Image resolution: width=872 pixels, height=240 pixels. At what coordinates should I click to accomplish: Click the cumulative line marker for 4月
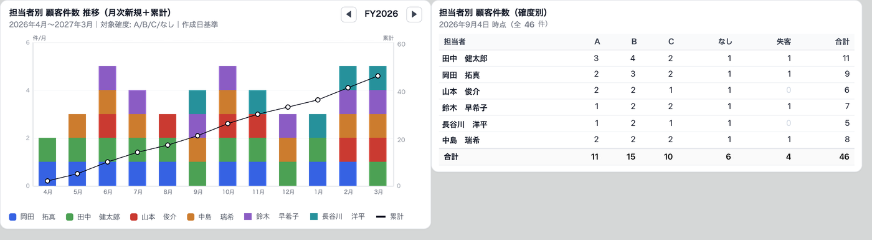[47, 181]
